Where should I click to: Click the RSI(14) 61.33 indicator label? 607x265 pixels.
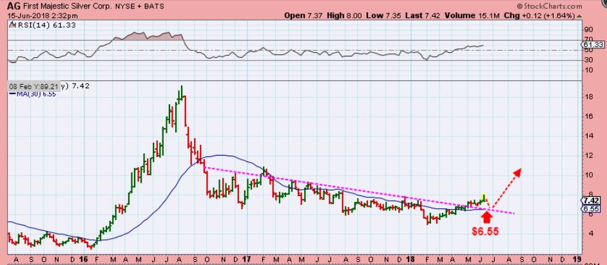(42, 25)
